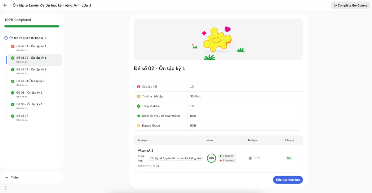Screen dimensions: 372x193
Task: Click the green check icon for Tổng số điểm
Action: pos(139,106)
